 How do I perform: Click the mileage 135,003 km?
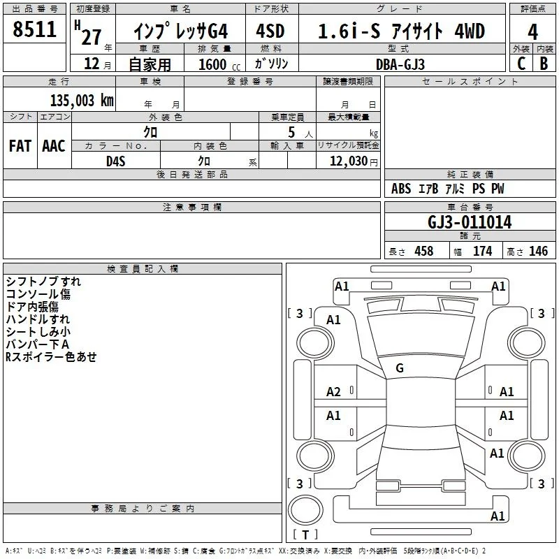(x=82, y=101)
